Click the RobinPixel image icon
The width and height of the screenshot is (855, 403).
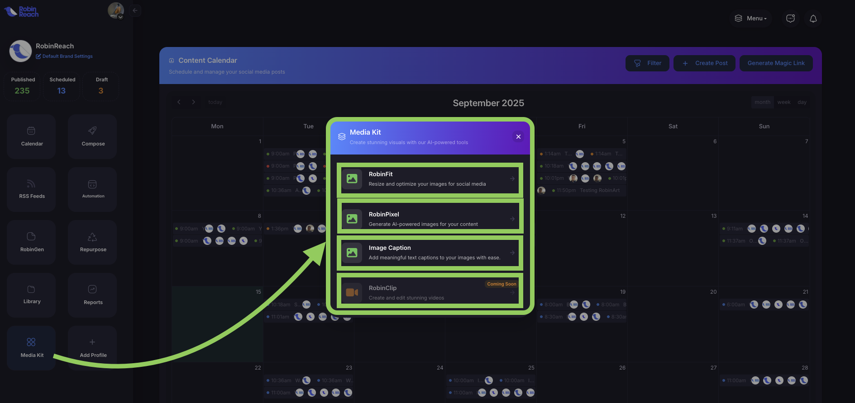(x=352, y=219)
